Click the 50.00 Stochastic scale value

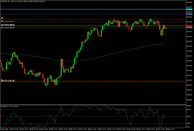pos(189,116)
